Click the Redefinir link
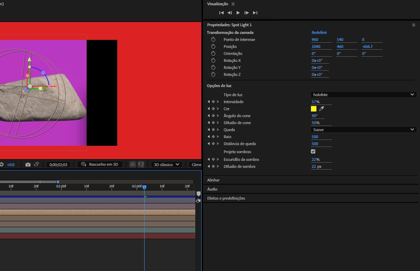This screenshot has width=420, height=271. tap(319, 33)
